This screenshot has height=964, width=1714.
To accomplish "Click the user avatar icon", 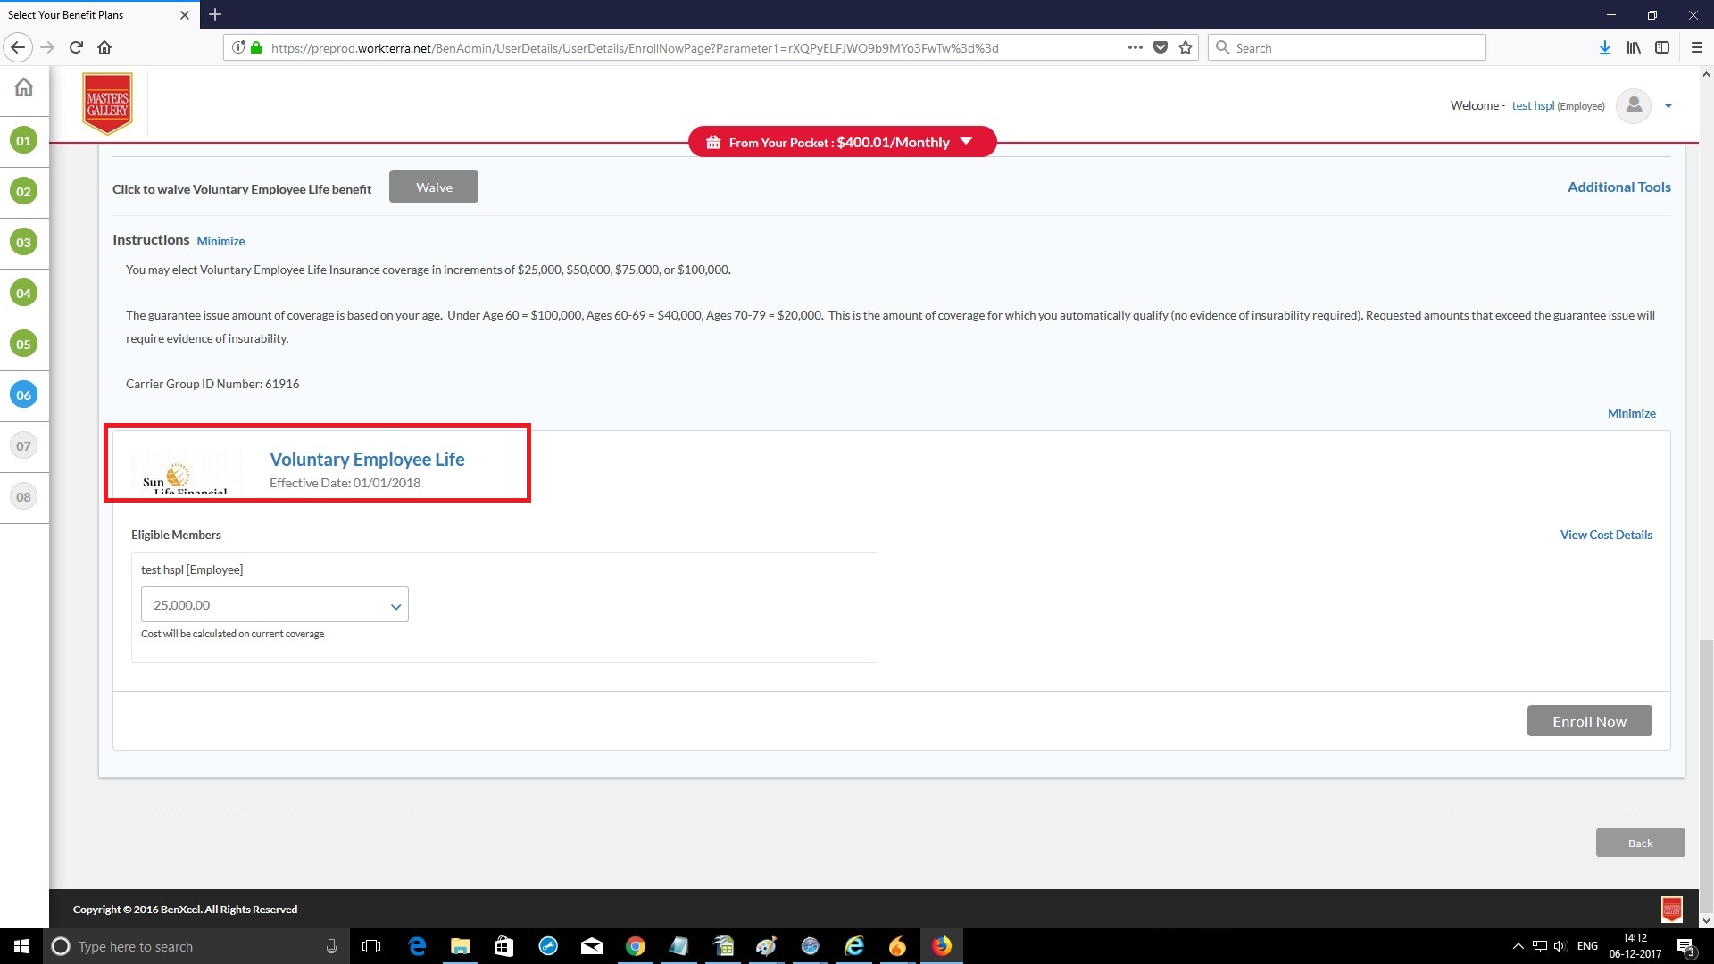I will (x=1634, y=105).
